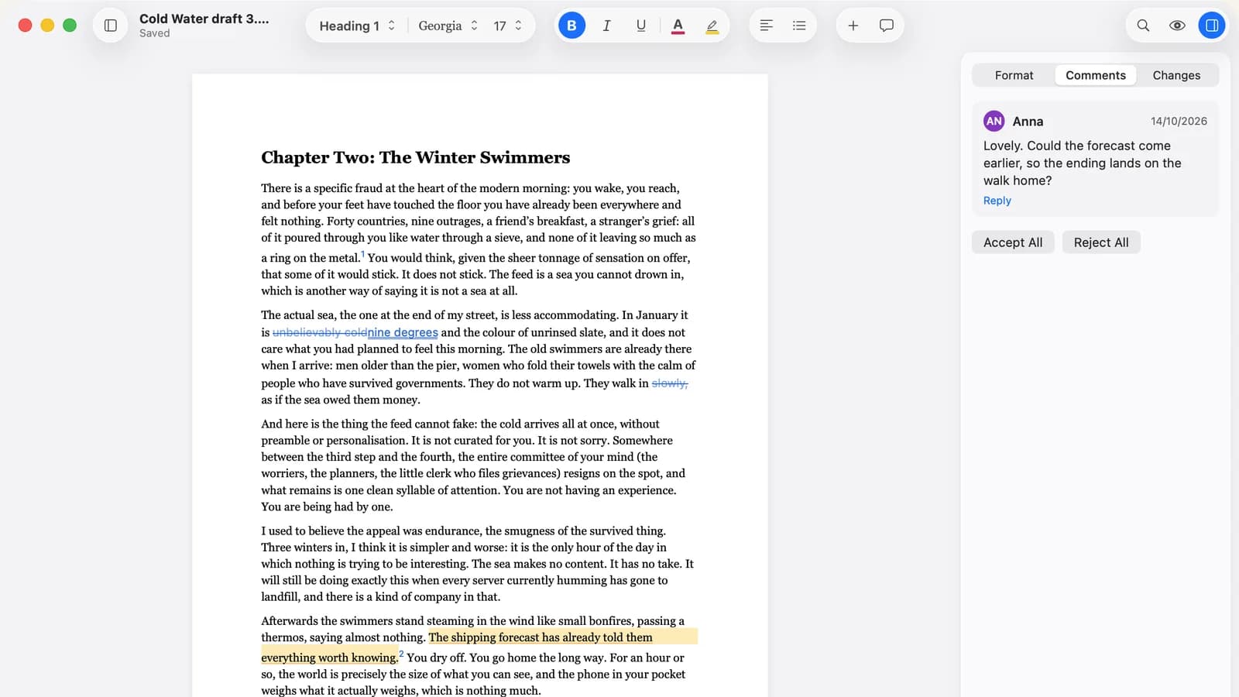Open the text alignment options

click(767, 26)
